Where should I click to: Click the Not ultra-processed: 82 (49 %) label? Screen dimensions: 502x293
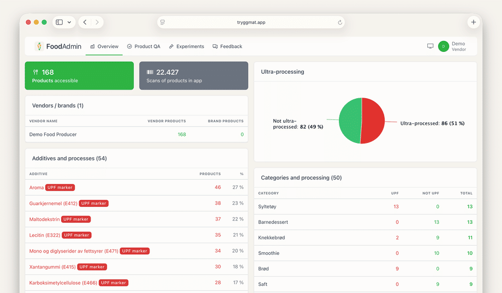point(298,124)
